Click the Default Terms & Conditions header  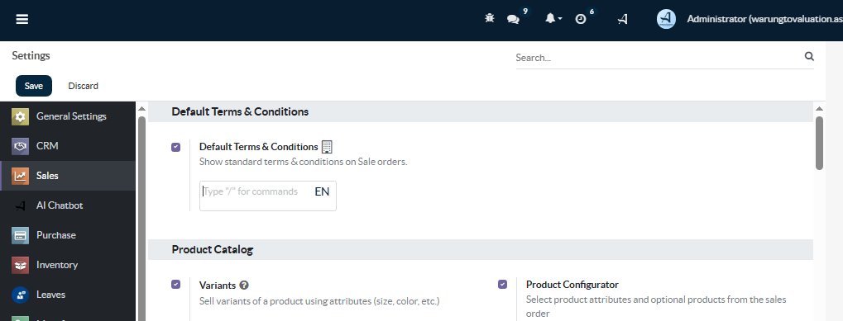click(240, 112)
